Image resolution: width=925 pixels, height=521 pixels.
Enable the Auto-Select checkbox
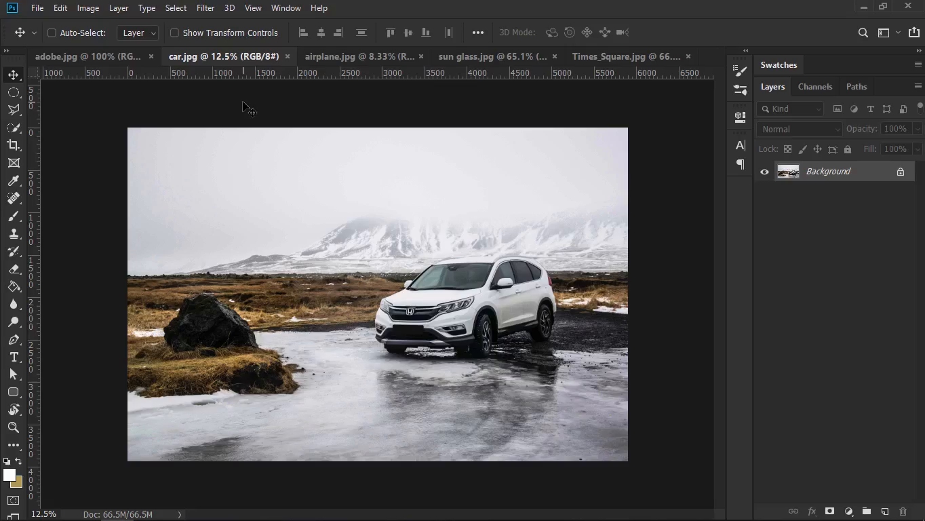pos(52,33)
